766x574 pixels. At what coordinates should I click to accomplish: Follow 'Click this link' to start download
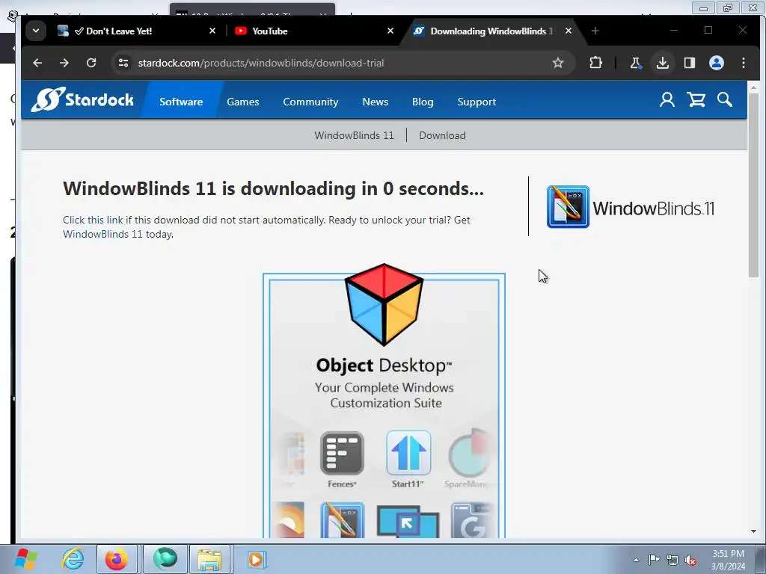[x=93, y=220]
